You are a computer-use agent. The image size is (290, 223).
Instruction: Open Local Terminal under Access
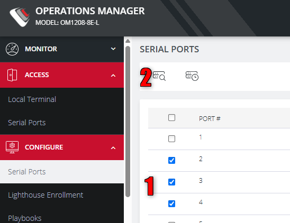click(32, 99)
